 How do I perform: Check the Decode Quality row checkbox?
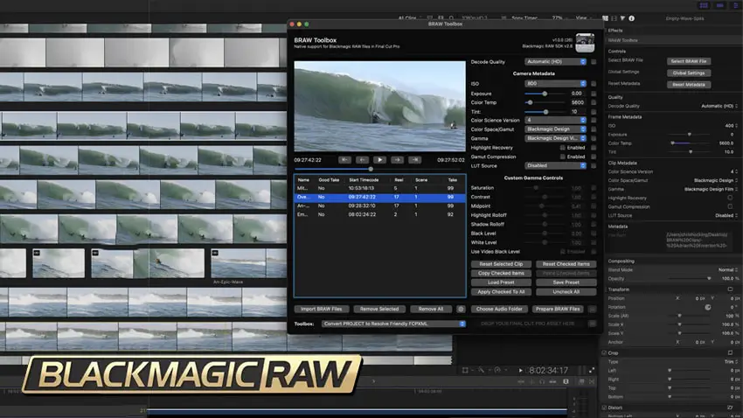pos(594,62)
